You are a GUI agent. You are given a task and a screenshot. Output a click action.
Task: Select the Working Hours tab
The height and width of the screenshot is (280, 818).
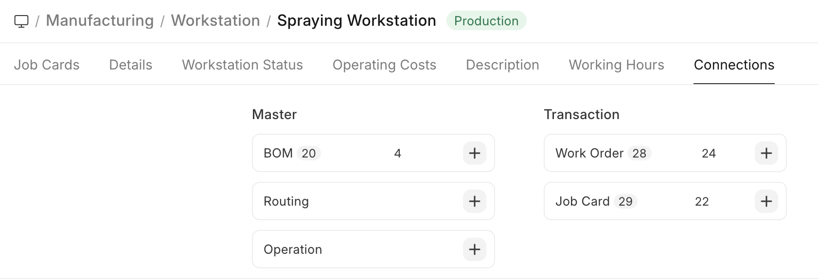(x=616, y=65)
